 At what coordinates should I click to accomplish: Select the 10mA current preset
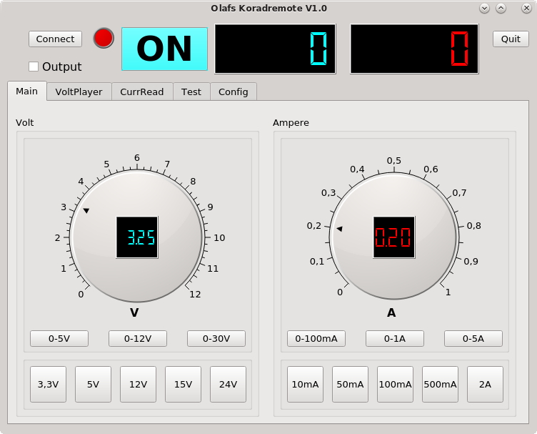(305, 384)
